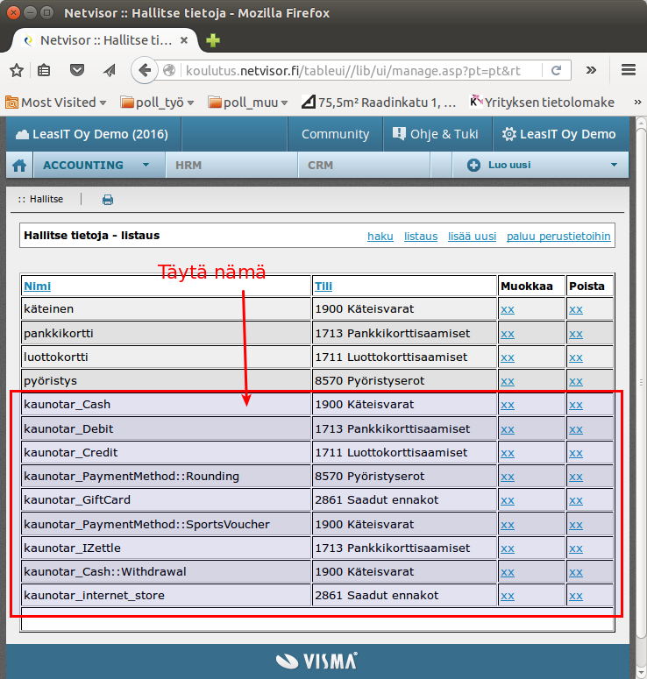Go back using the browser back arrow
Image resolution: width=647 pixels, height=679 pixels.
[x=145, y=70]
